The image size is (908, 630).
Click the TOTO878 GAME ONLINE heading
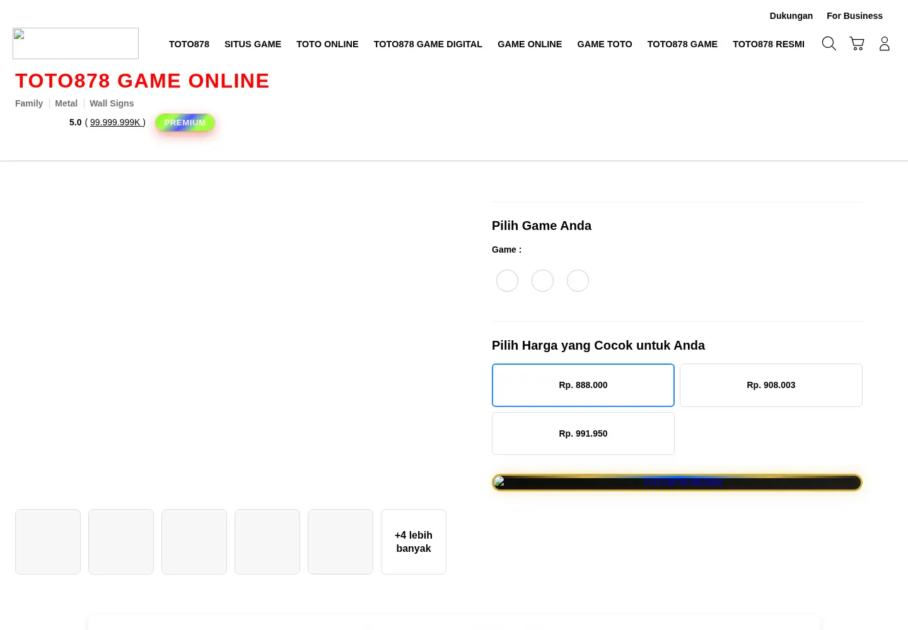[143, 81]
